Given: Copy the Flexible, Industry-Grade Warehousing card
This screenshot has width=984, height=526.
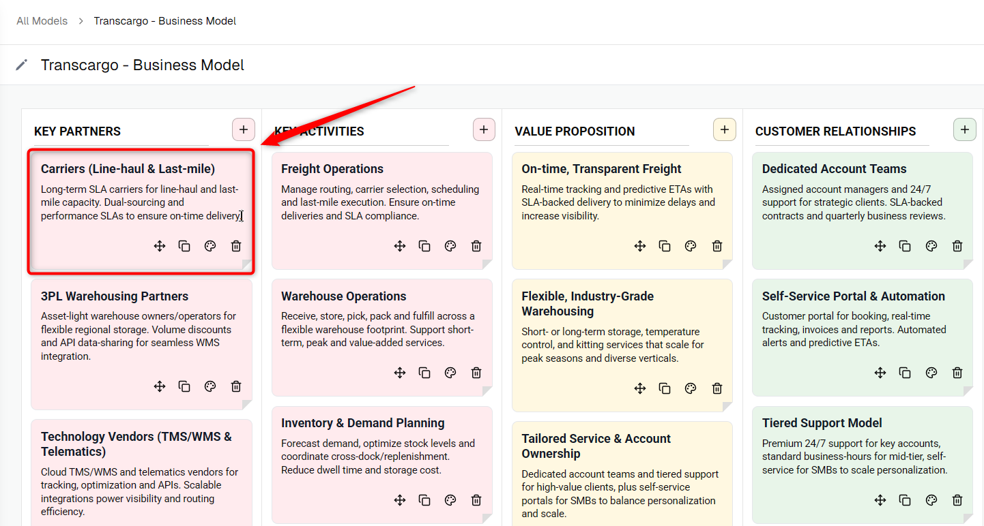Looking at the screenshot, I should tap(665, 388).
